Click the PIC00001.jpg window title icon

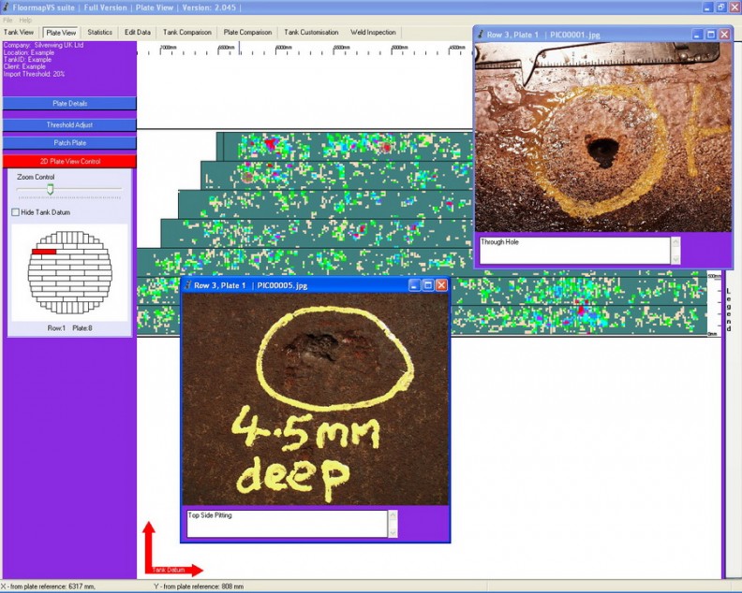tap(481, 35)
